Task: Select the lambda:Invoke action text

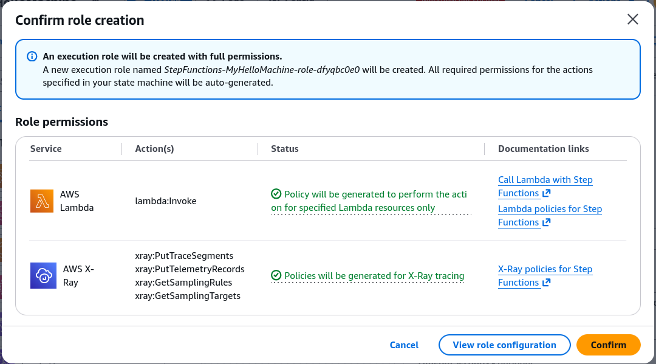Action: point(166,201)
